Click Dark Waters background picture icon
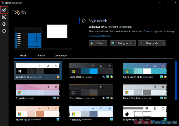This screenshot has width=179, height=126. click(x=108, y=98)
